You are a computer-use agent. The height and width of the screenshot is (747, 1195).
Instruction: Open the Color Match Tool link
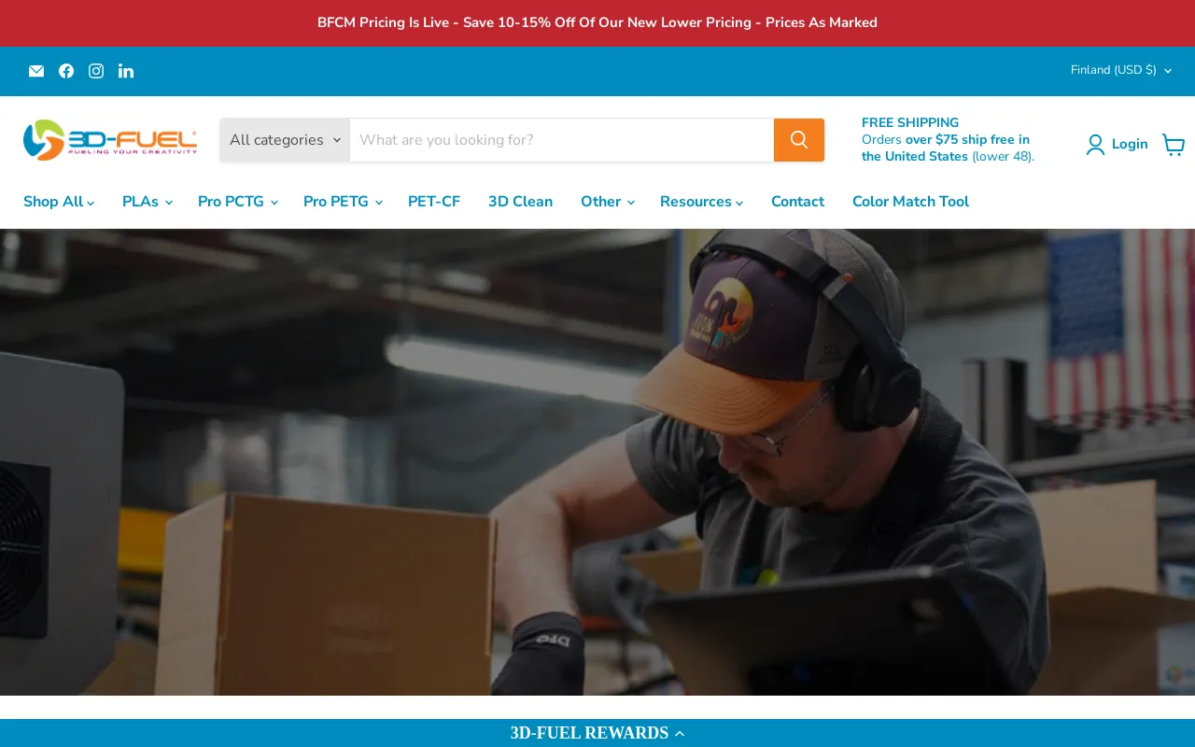point(910,202)
